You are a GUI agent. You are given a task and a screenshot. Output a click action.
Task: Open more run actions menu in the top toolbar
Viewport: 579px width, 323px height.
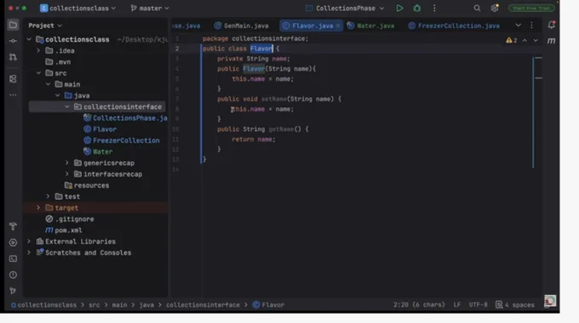434,8
